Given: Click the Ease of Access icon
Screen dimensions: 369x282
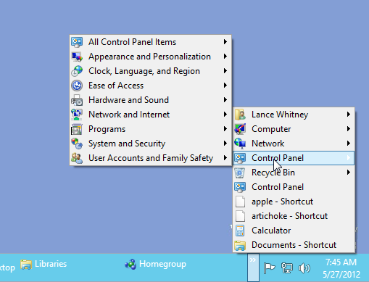Looking at the screenshot, I should 77,86.
